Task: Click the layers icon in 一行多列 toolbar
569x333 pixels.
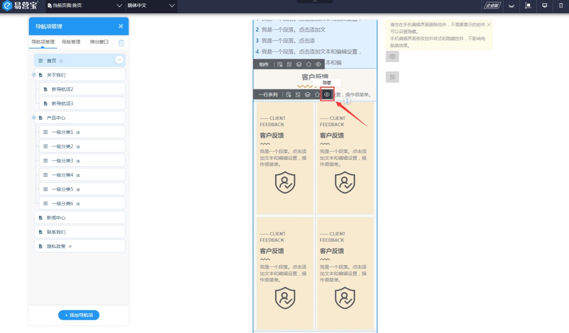Action: point(308,95)
